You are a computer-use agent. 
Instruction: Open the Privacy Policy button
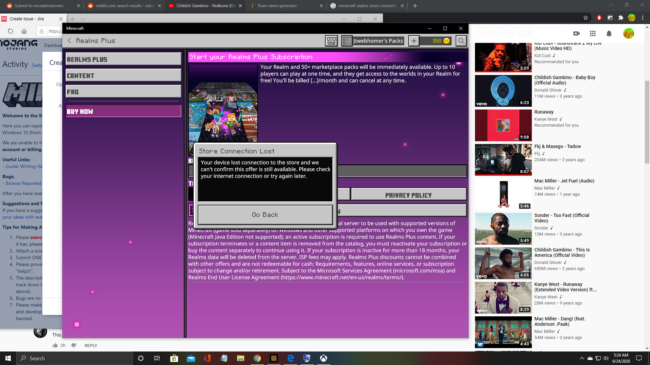pos(409,195)
